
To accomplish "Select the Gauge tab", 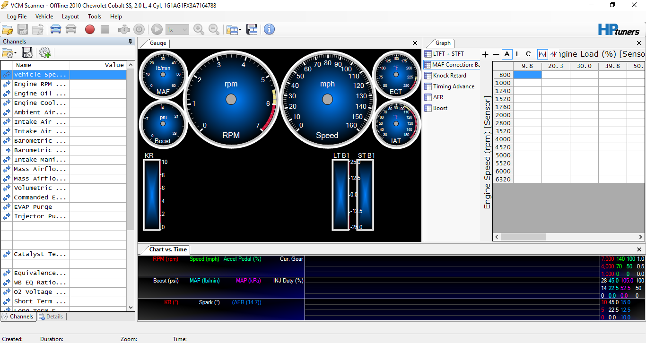I will (x=158, y=43).
